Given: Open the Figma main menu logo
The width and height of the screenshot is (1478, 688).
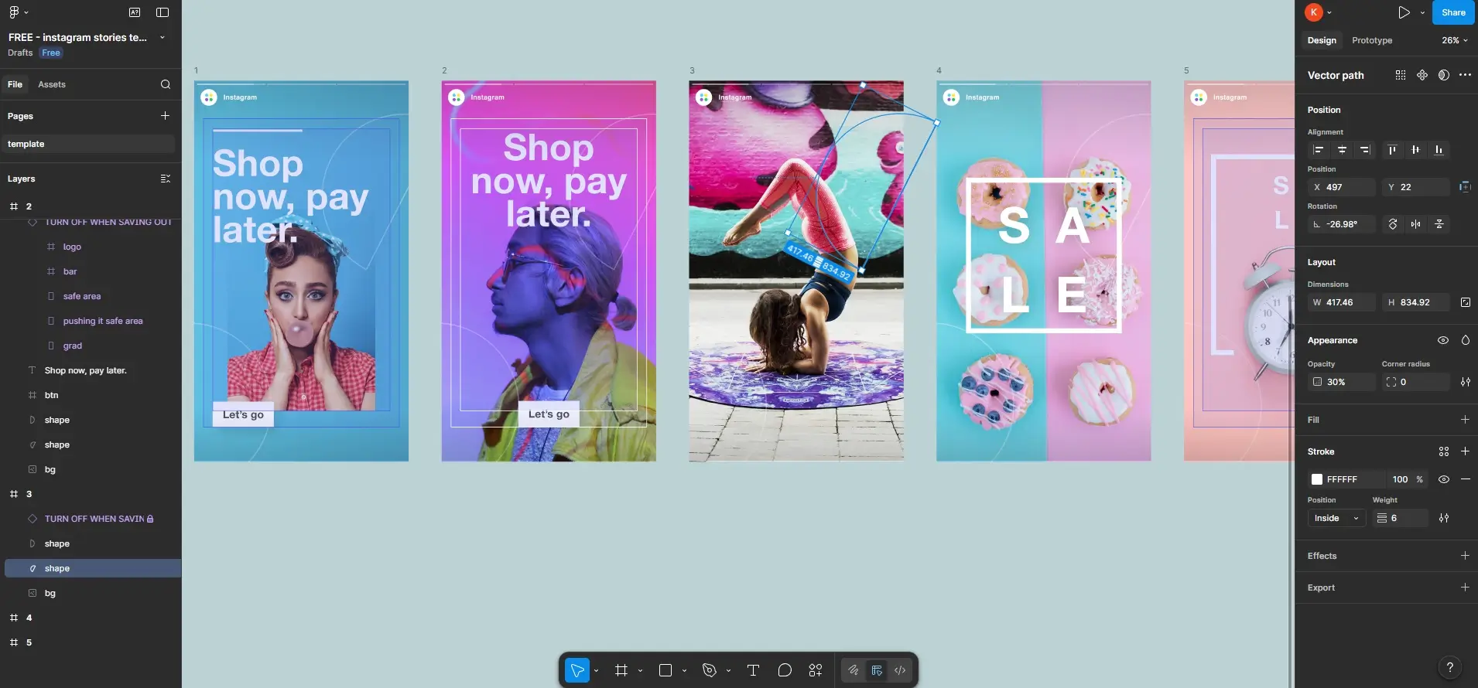Looking at the screenshot, I should (14, 12).
